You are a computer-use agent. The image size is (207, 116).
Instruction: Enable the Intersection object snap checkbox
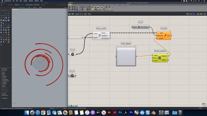pyautogui.click(x=2, y=79)
